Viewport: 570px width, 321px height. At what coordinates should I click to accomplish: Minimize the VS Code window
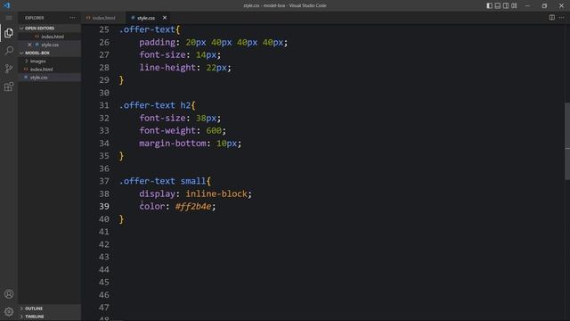(x=527, y=5)
